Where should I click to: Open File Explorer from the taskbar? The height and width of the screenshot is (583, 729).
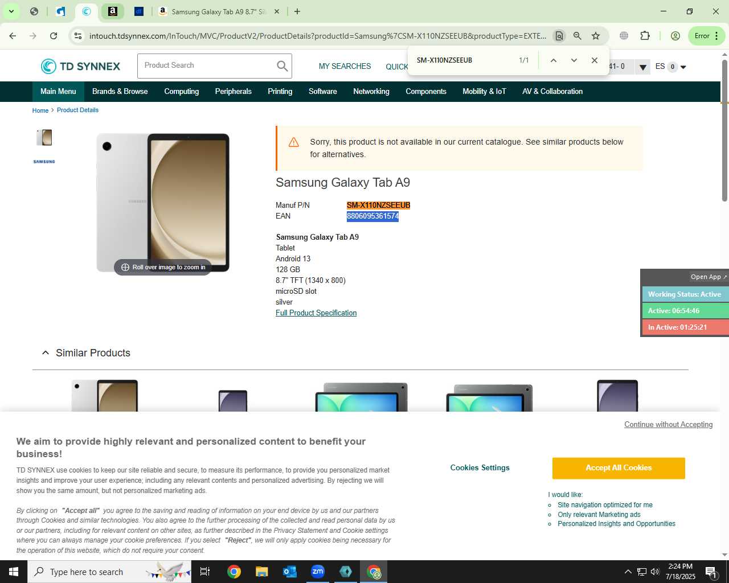[x=262, y=572]
